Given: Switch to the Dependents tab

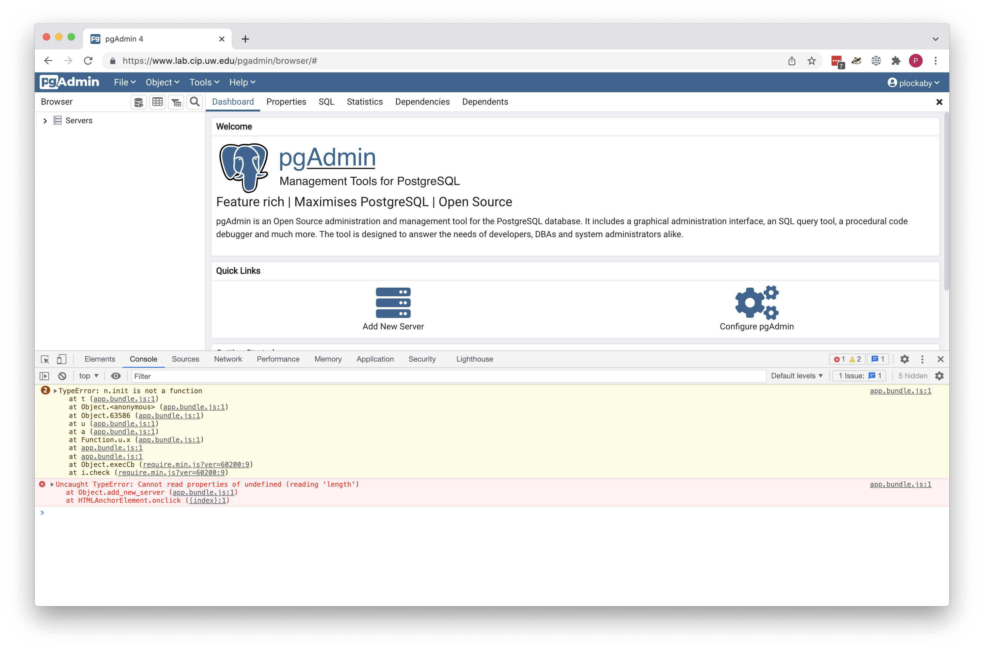Looking at the screenshot, I should 485,102.
